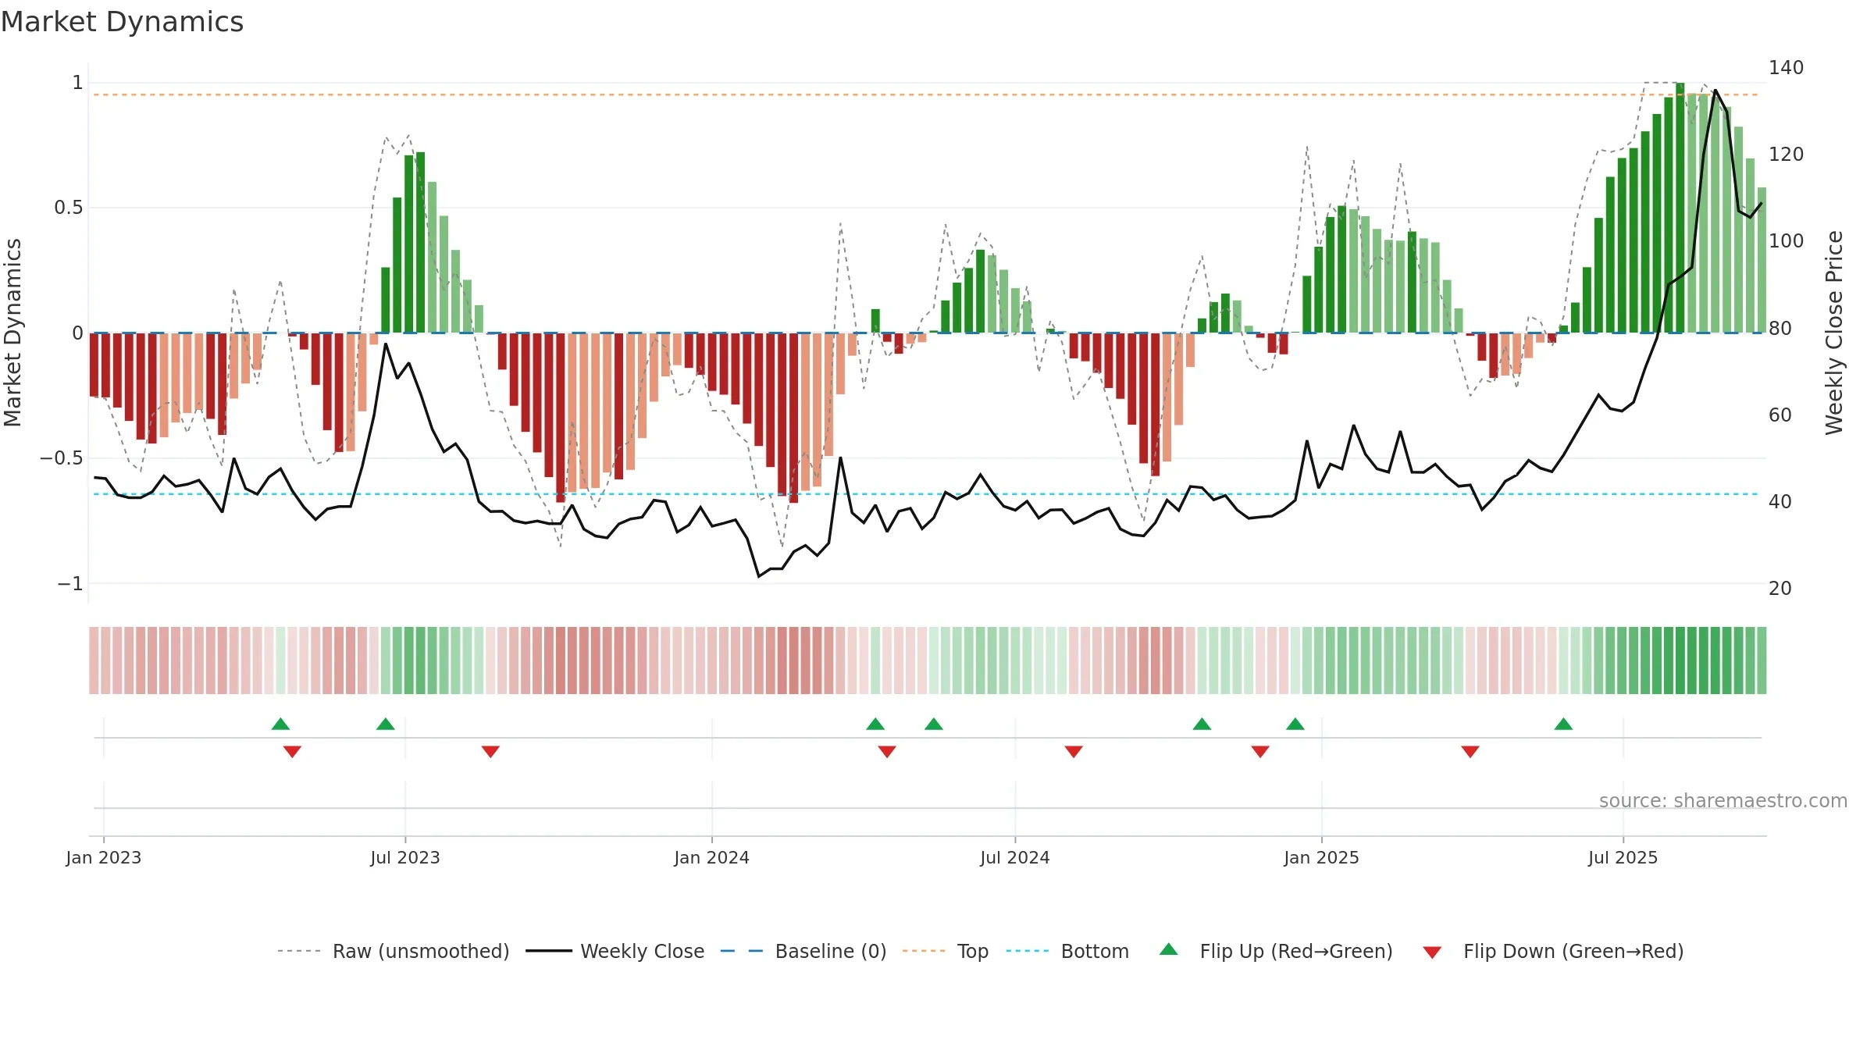Toggle the Top threshold legend entry
The image size is (1874, 1054).
point(945,951)
